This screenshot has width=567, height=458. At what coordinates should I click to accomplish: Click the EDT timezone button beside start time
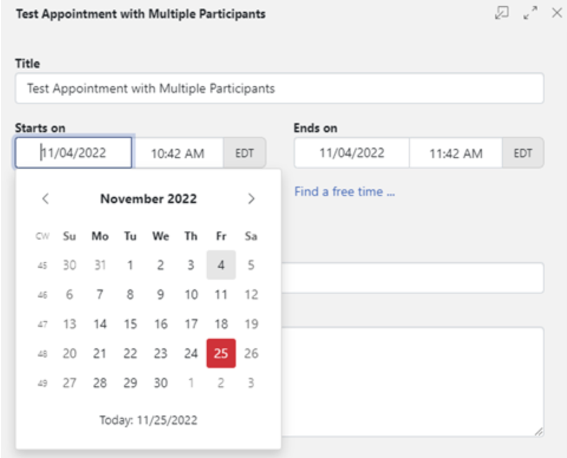tap(246, 153)
